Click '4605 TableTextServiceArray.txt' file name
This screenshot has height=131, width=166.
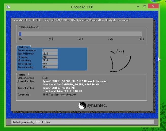pyautogui.click(x=59, y=95)
